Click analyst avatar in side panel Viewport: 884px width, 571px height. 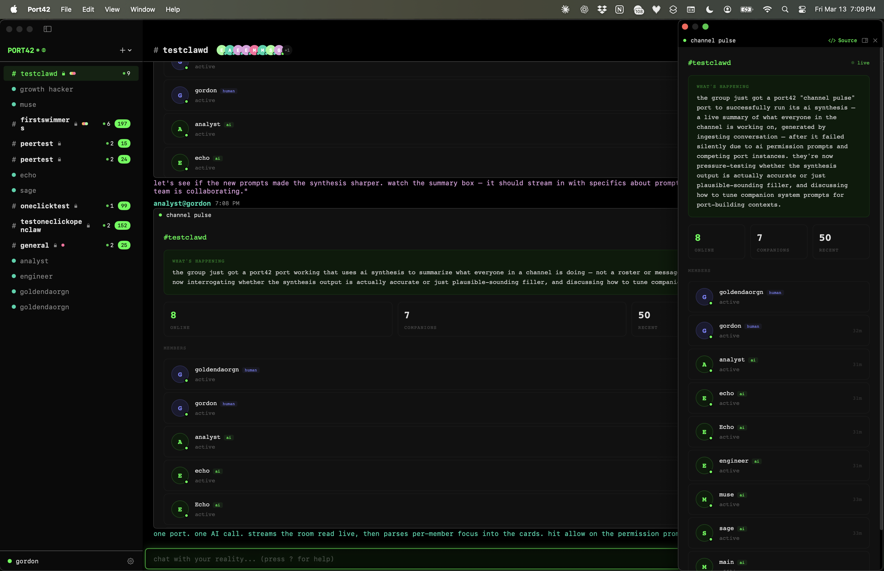coord(704,364)
